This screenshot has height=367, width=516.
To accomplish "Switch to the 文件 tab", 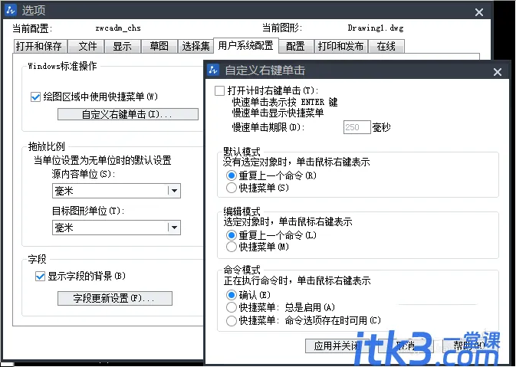I will click(87, 46).
